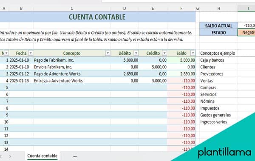The image size is (255, 161).
Task: Select the 'Gastos generales' cell
Action: click(218, 115)
